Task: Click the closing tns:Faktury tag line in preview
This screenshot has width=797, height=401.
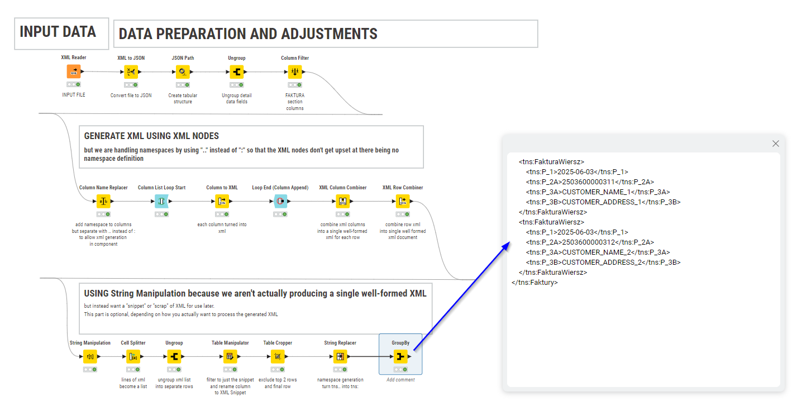Action: click(534, 283)
